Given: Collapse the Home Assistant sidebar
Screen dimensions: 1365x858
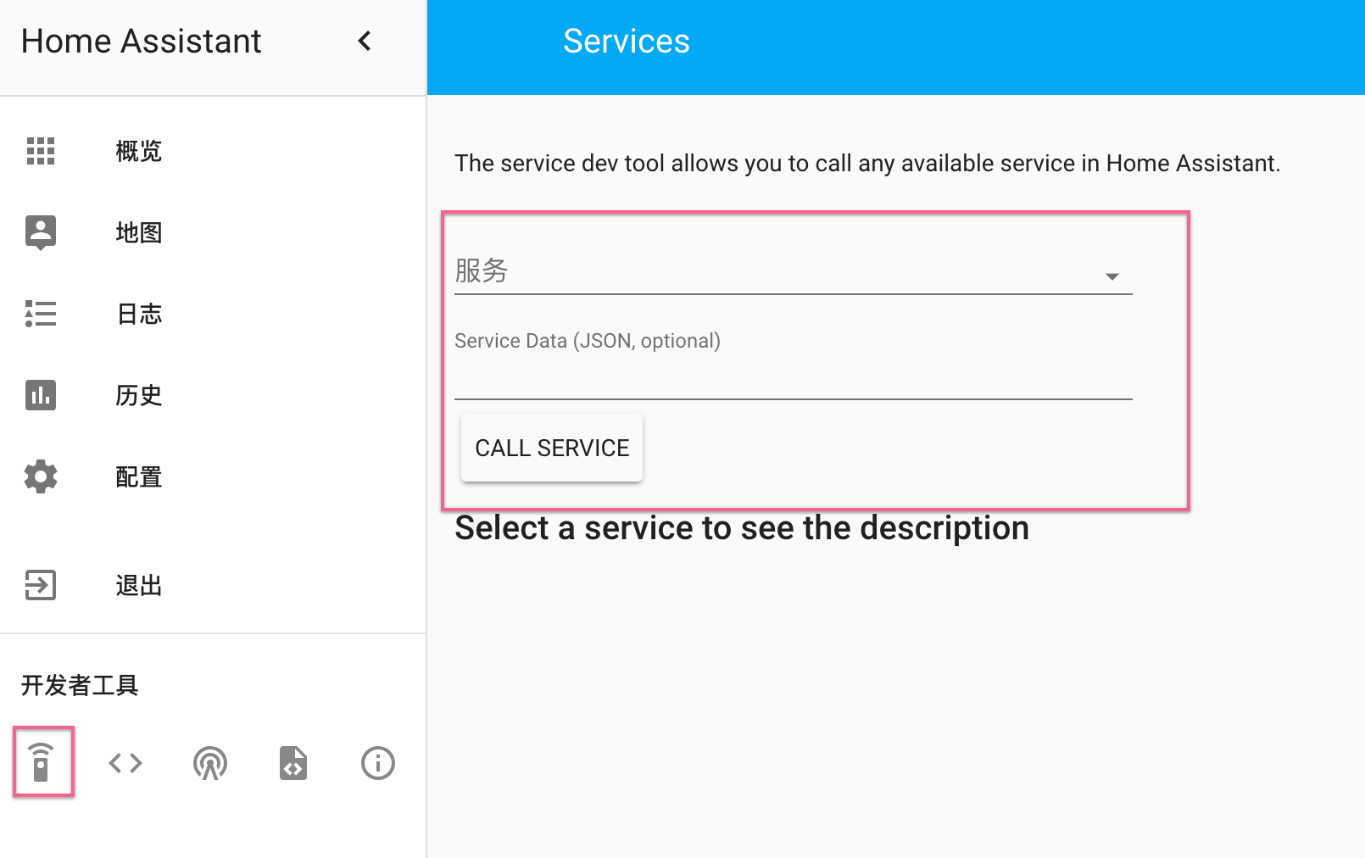Looking at the screenshot, I should [365, 41].
